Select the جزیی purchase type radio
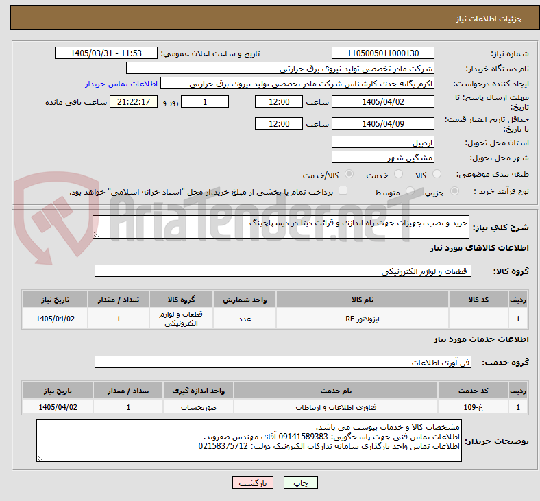540x501 pixels. (x=454, y=191)
